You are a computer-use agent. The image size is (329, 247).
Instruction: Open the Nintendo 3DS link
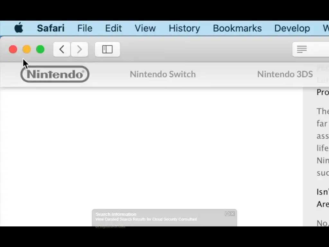point(285,74)
